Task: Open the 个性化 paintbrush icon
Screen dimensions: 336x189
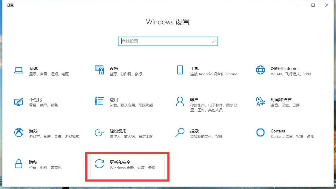Action: point(19,101)
